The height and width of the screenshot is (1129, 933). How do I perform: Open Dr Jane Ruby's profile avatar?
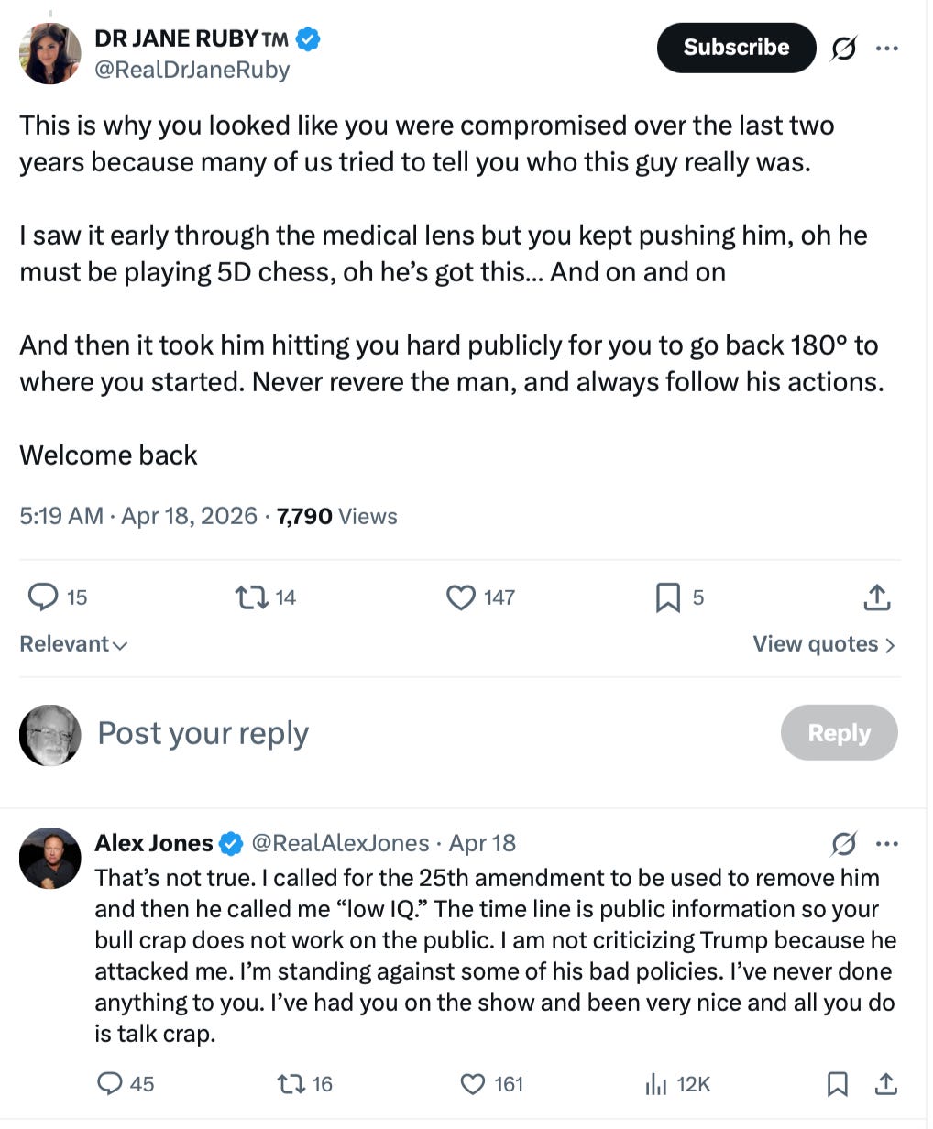[49, 53]
